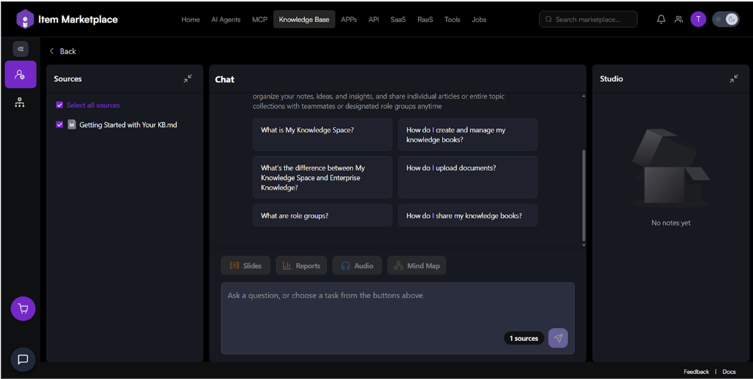
Task: Open the personal knowledge space sidebar icon
Action: click(x=20, y=74)
